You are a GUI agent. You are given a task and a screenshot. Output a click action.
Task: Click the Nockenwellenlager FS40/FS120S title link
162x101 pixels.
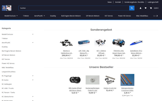tap(92, 89)
